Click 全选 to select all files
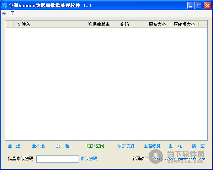The width and height of the screenshot is (213, 170). 14,146
